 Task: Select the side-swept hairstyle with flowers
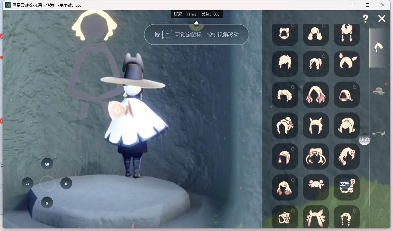pos(347,156)
